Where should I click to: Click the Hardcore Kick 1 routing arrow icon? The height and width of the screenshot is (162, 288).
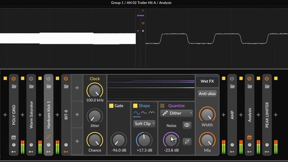(48, 152)
